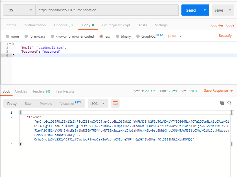Open response Headers (4) tab
Image resolution: width=238 pixels, height=177 pixels.
(x=41, y=91)
